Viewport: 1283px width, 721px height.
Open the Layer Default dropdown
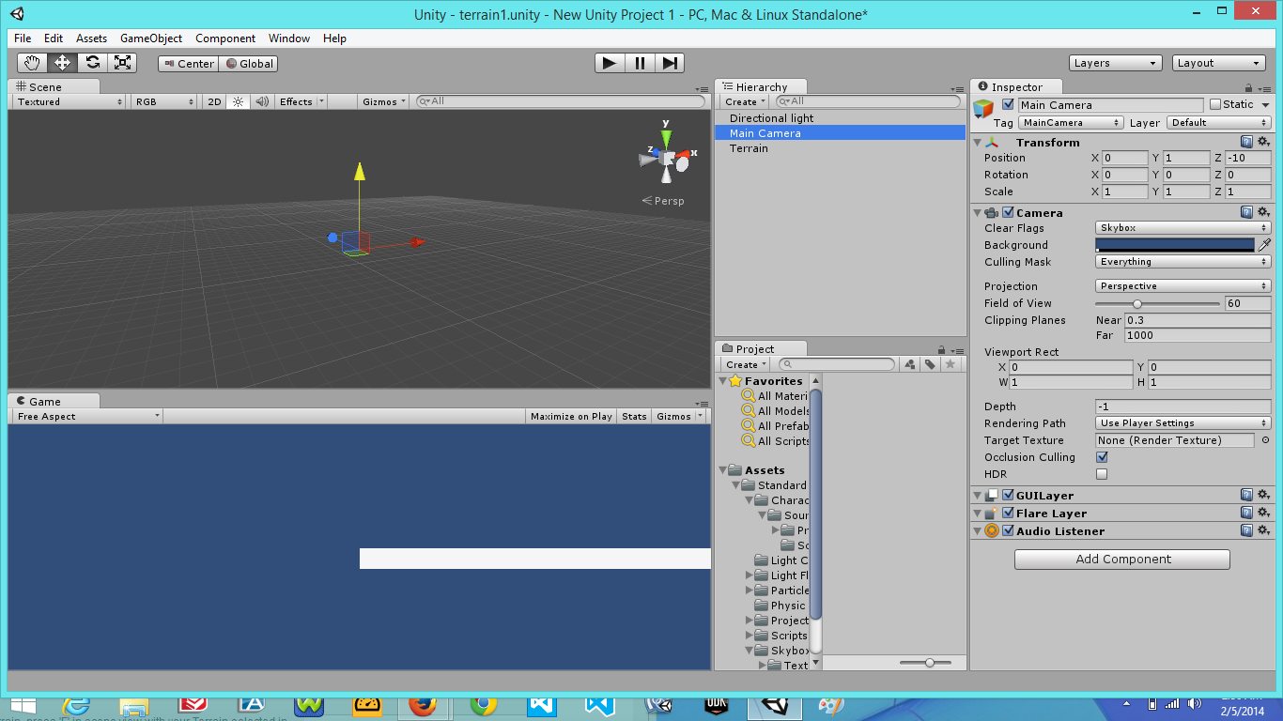pos(1218,123)
